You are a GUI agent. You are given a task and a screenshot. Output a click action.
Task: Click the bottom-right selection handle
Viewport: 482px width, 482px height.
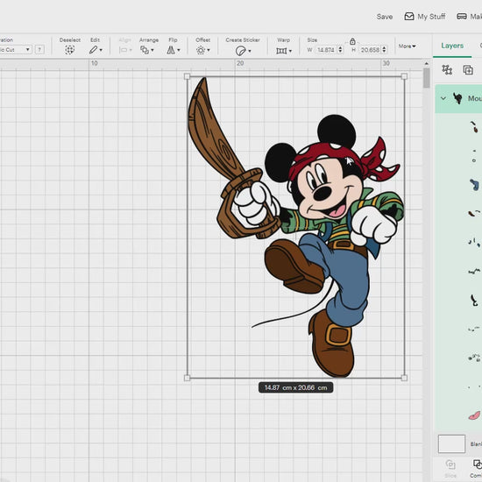[404, 378]
